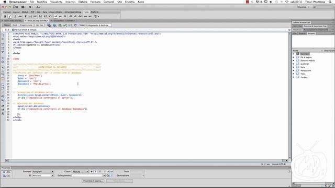Screen dimensions: 335x188
Task: Open the jQuery Mobile insert tab
Action: 56,12
